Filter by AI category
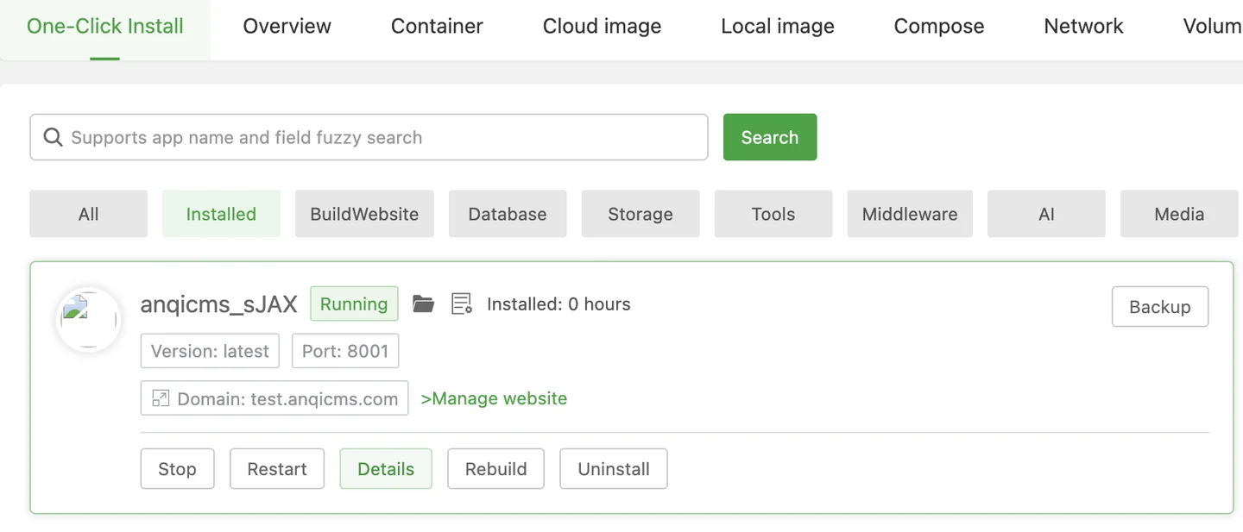This screenshot has height=532, width=1243. pyautogui.click(x=1046, y=214)
